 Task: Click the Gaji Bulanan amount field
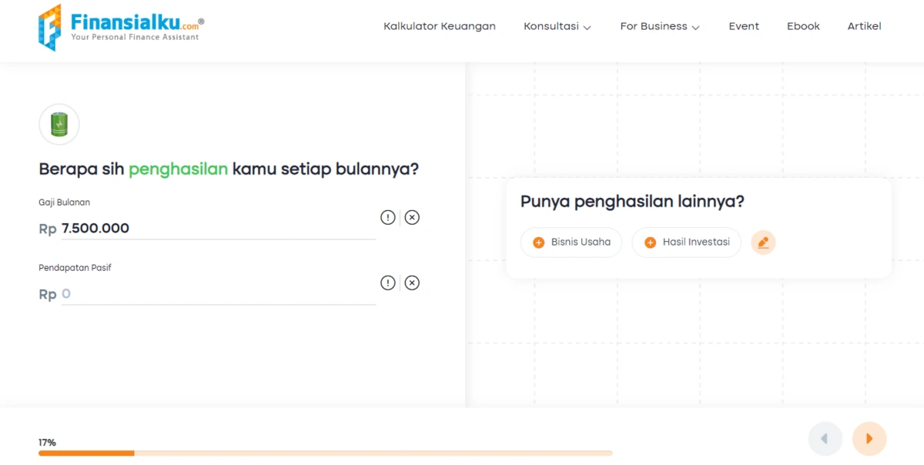[219, 229]
